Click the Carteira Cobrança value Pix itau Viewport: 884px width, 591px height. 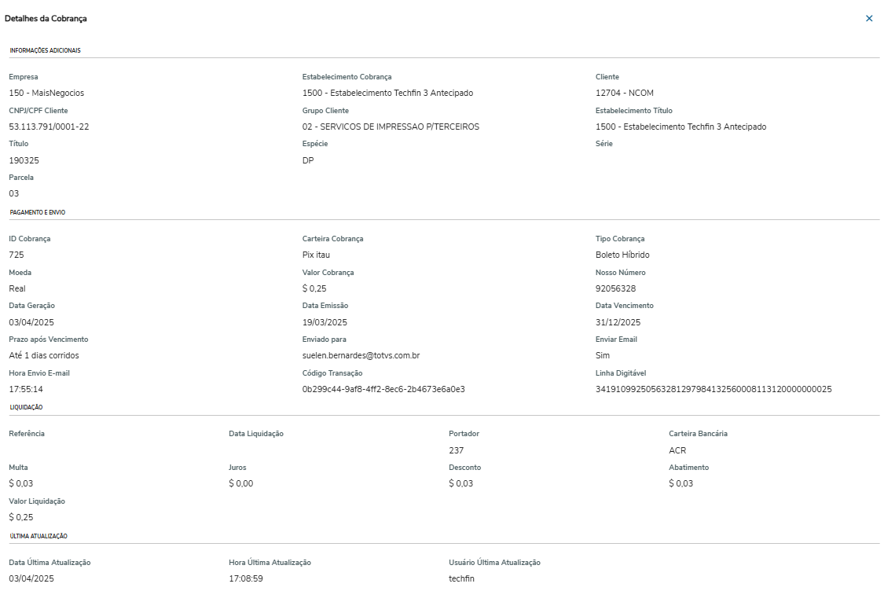317,255
